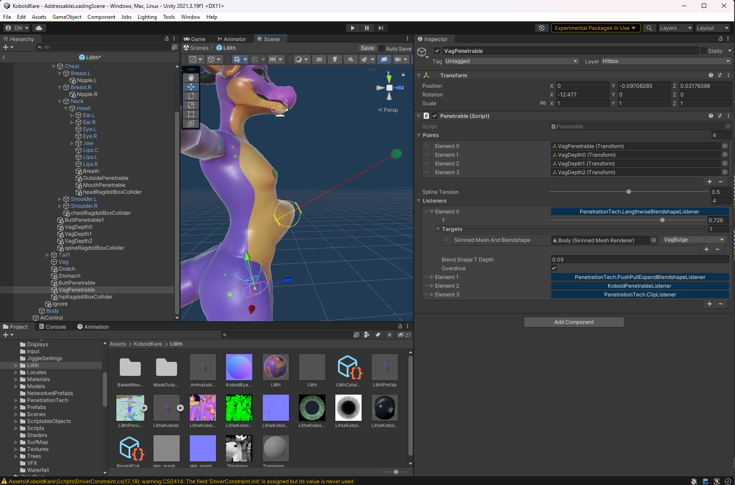Screen dimensions: 735x485
Task: Switch to the Console tab
Action: tap(52, 327)
